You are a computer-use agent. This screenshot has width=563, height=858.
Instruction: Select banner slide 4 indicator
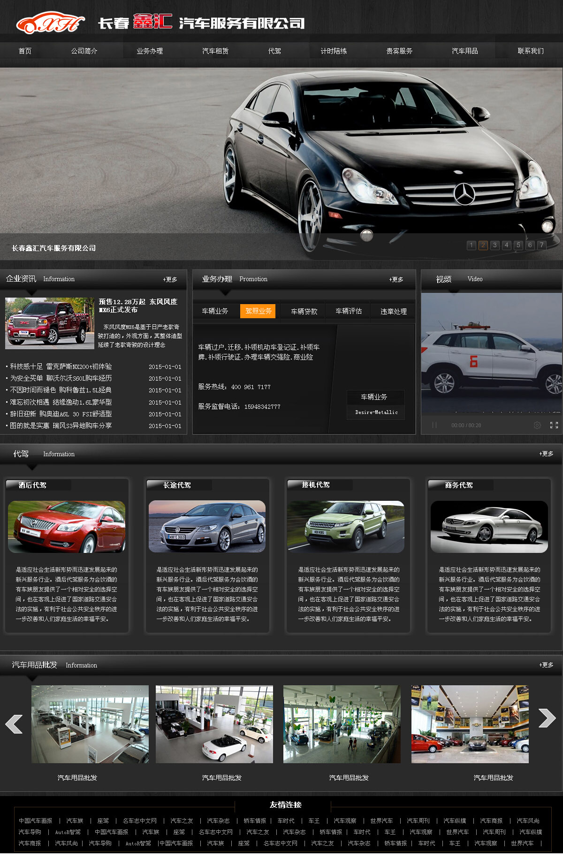click(x=506, y=245)
